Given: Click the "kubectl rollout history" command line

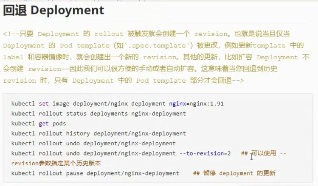Looking at the screenshot, I should click(x=98, y=133).
